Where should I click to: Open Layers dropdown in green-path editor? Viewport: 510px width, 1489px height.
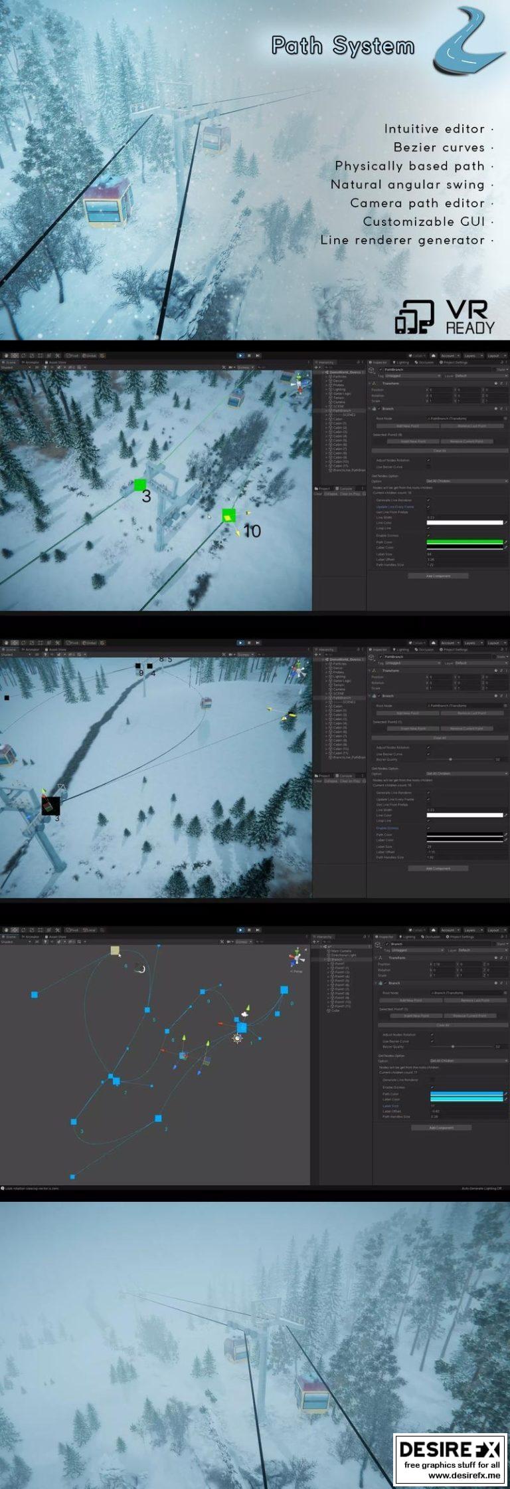click(472, 356)
